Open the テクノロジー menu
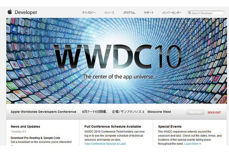This screenshot has height=152, width=229. pos(89,13)
